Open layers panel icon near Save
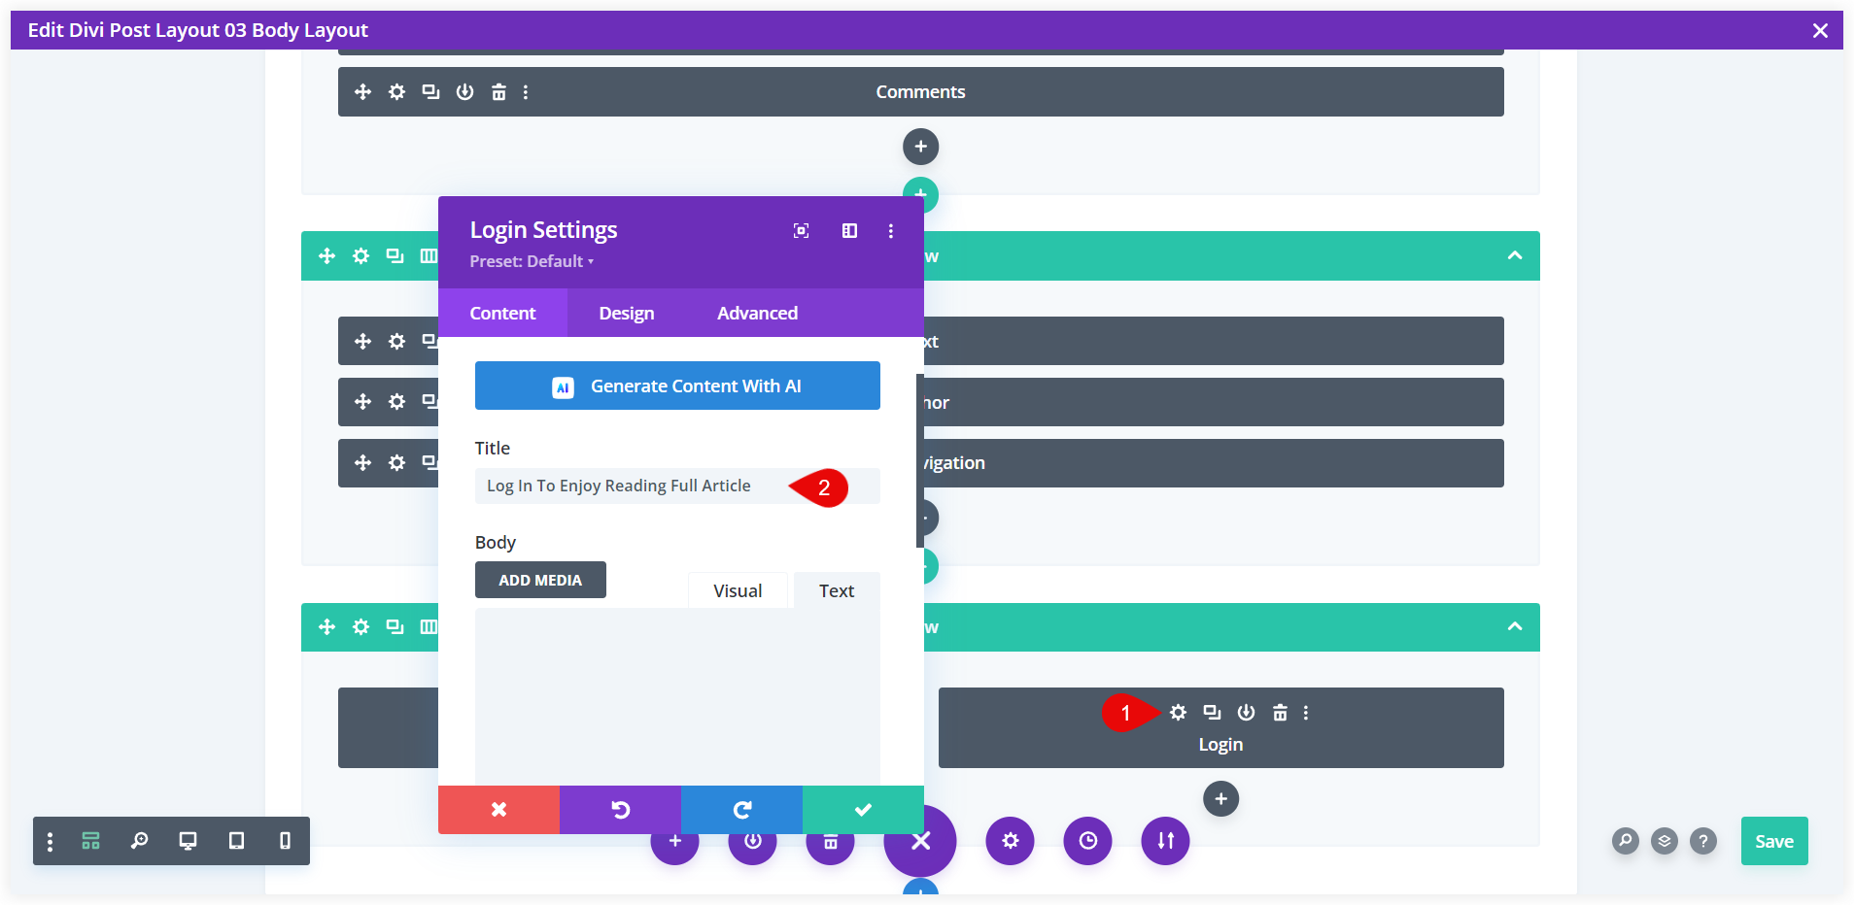 click(x=1664, y=841)
